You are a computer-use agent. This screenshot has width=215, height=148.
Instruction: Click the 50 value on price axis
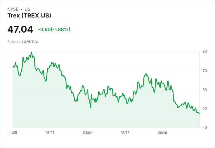204,109
